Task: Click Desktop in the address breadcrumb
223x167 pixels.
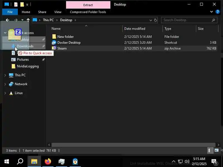Action: point(66,20)
